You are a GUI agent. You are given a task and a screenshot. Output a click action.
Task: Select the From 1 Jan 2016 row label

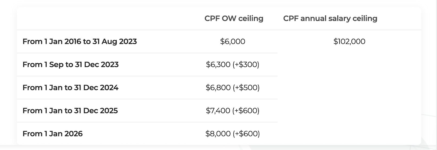(x=80, y=41)
